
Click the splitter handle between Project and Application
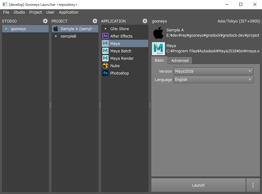[x=100, y=105]
